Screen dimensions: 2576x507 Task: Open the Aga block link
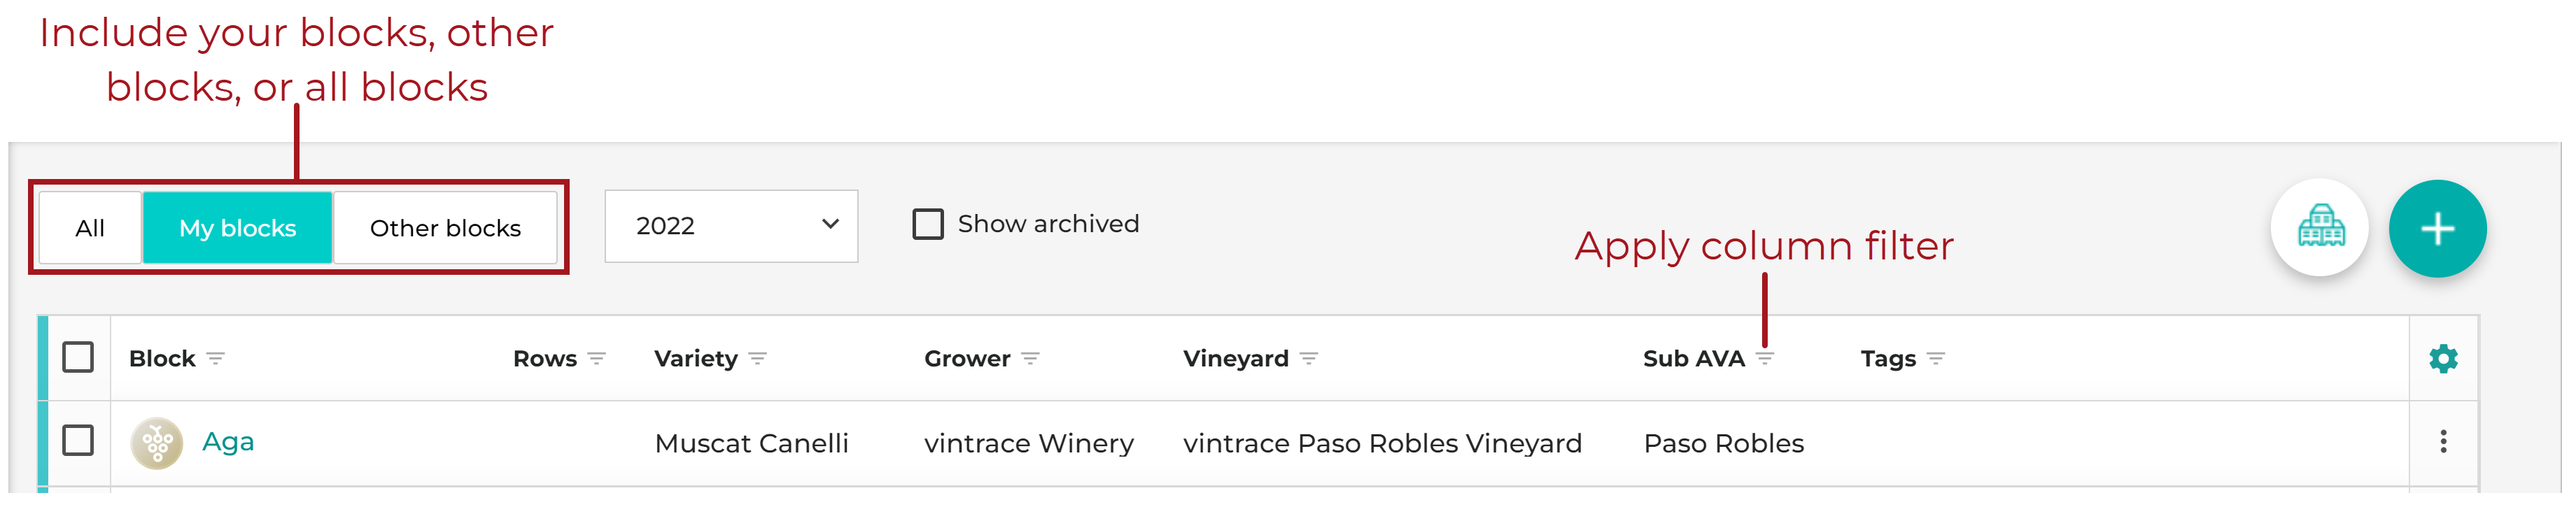point(228,442)
